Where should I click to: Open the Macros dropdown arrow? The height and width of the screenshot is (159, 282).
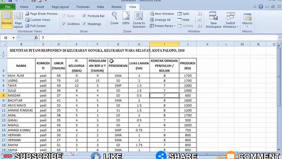[248, 26]
